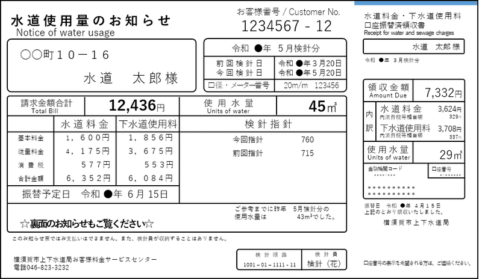
Task: Click the sewage consumption tax 553円
Action: 159,165
